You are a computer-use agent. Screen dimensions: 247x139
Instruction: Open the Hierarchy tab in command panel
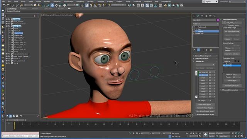[202, 16]
